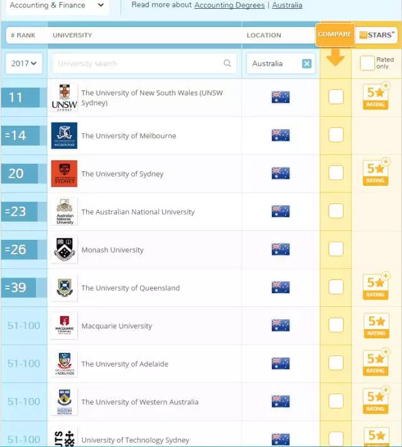
Task: Check compare box for University of Sydney
Action: [x=336, y=173]
